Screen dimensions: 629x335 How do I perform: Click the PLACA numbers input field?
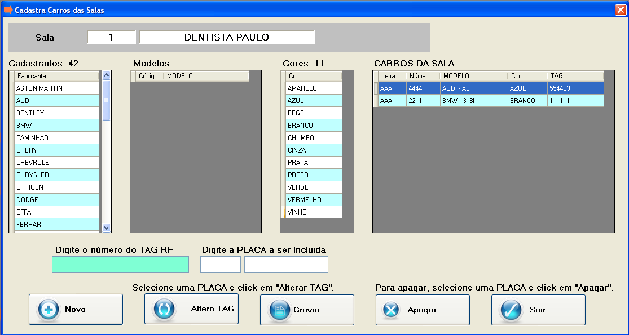click(287, 264)
